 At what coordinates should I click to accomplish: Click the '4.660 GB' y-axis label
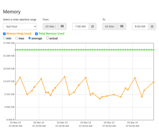(x=9, y=107)
